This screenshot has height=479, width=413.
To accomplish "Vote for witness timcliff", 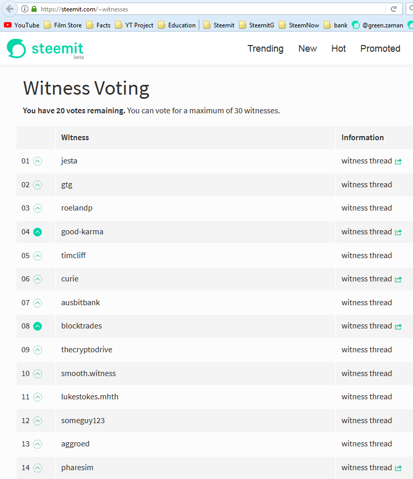I will [37, 256].
